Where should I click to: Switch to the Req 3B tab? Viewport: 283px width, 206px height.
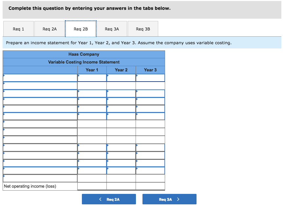click(142, 29)
